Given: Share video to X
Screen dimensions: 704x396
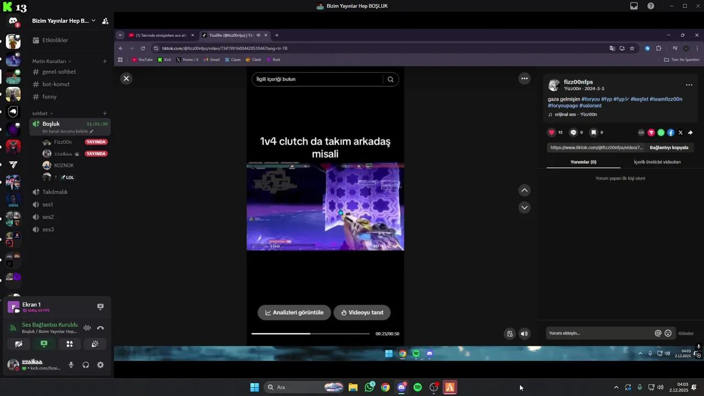Looking at the screenshot, I should point(681,133).
